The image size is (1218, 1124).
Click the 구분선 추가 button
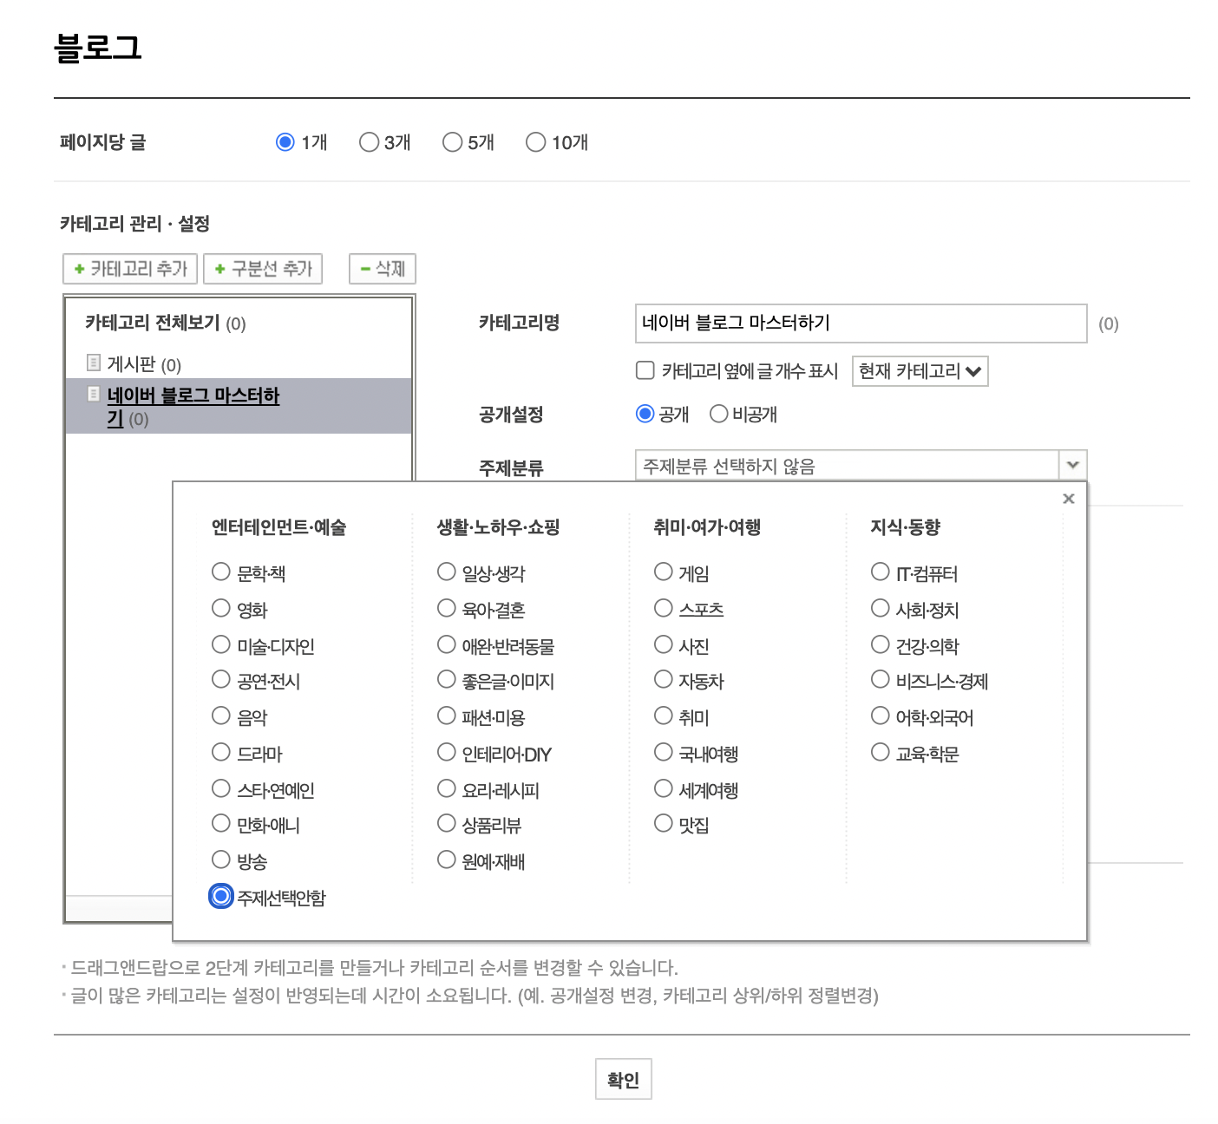[263, 269]
